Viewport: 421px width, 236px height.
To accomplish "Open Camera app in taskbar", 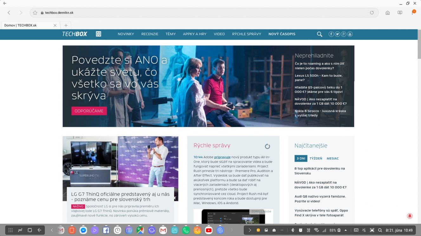I will coord(129,230).
